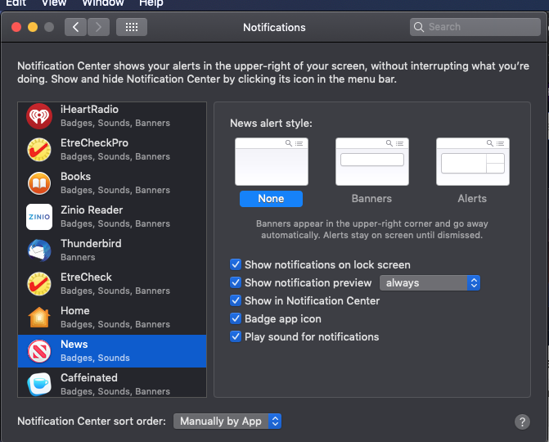Open the Edit menu
Image resolution: width=549 pixels, height=442 pixels.
coord(16,3)
